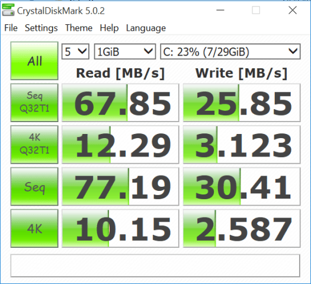Minimize the CrystalDiskMark window

[x=220, y=10]
